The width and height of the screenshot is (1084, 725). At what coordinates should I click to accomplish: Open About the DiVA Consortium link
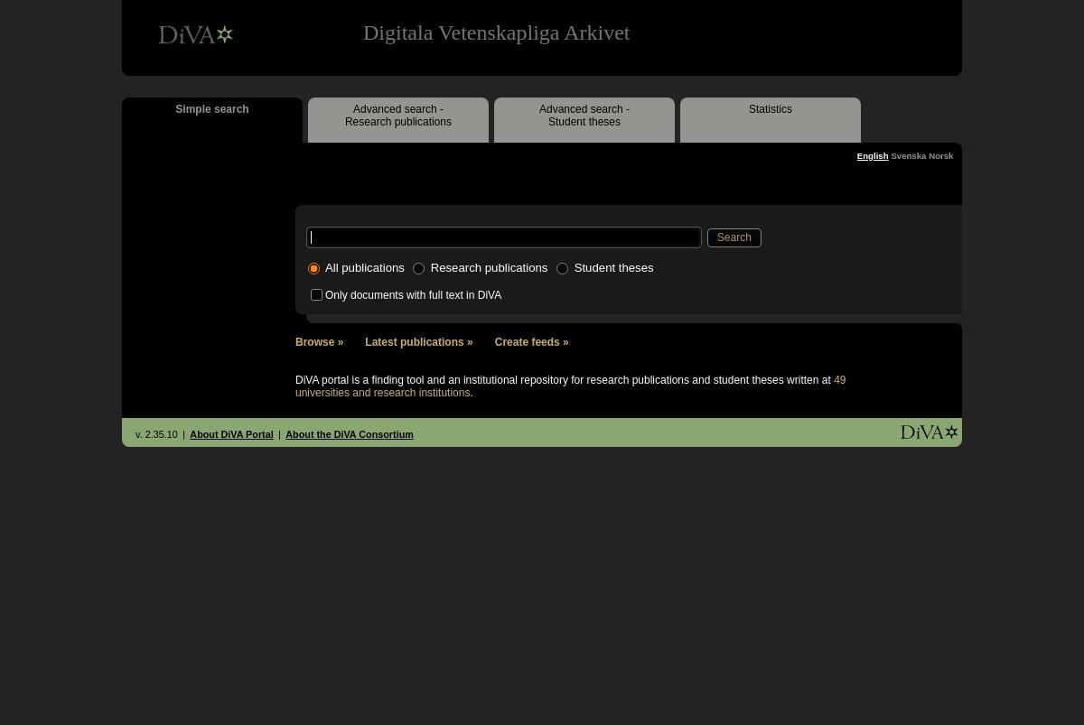pos(350,434)
